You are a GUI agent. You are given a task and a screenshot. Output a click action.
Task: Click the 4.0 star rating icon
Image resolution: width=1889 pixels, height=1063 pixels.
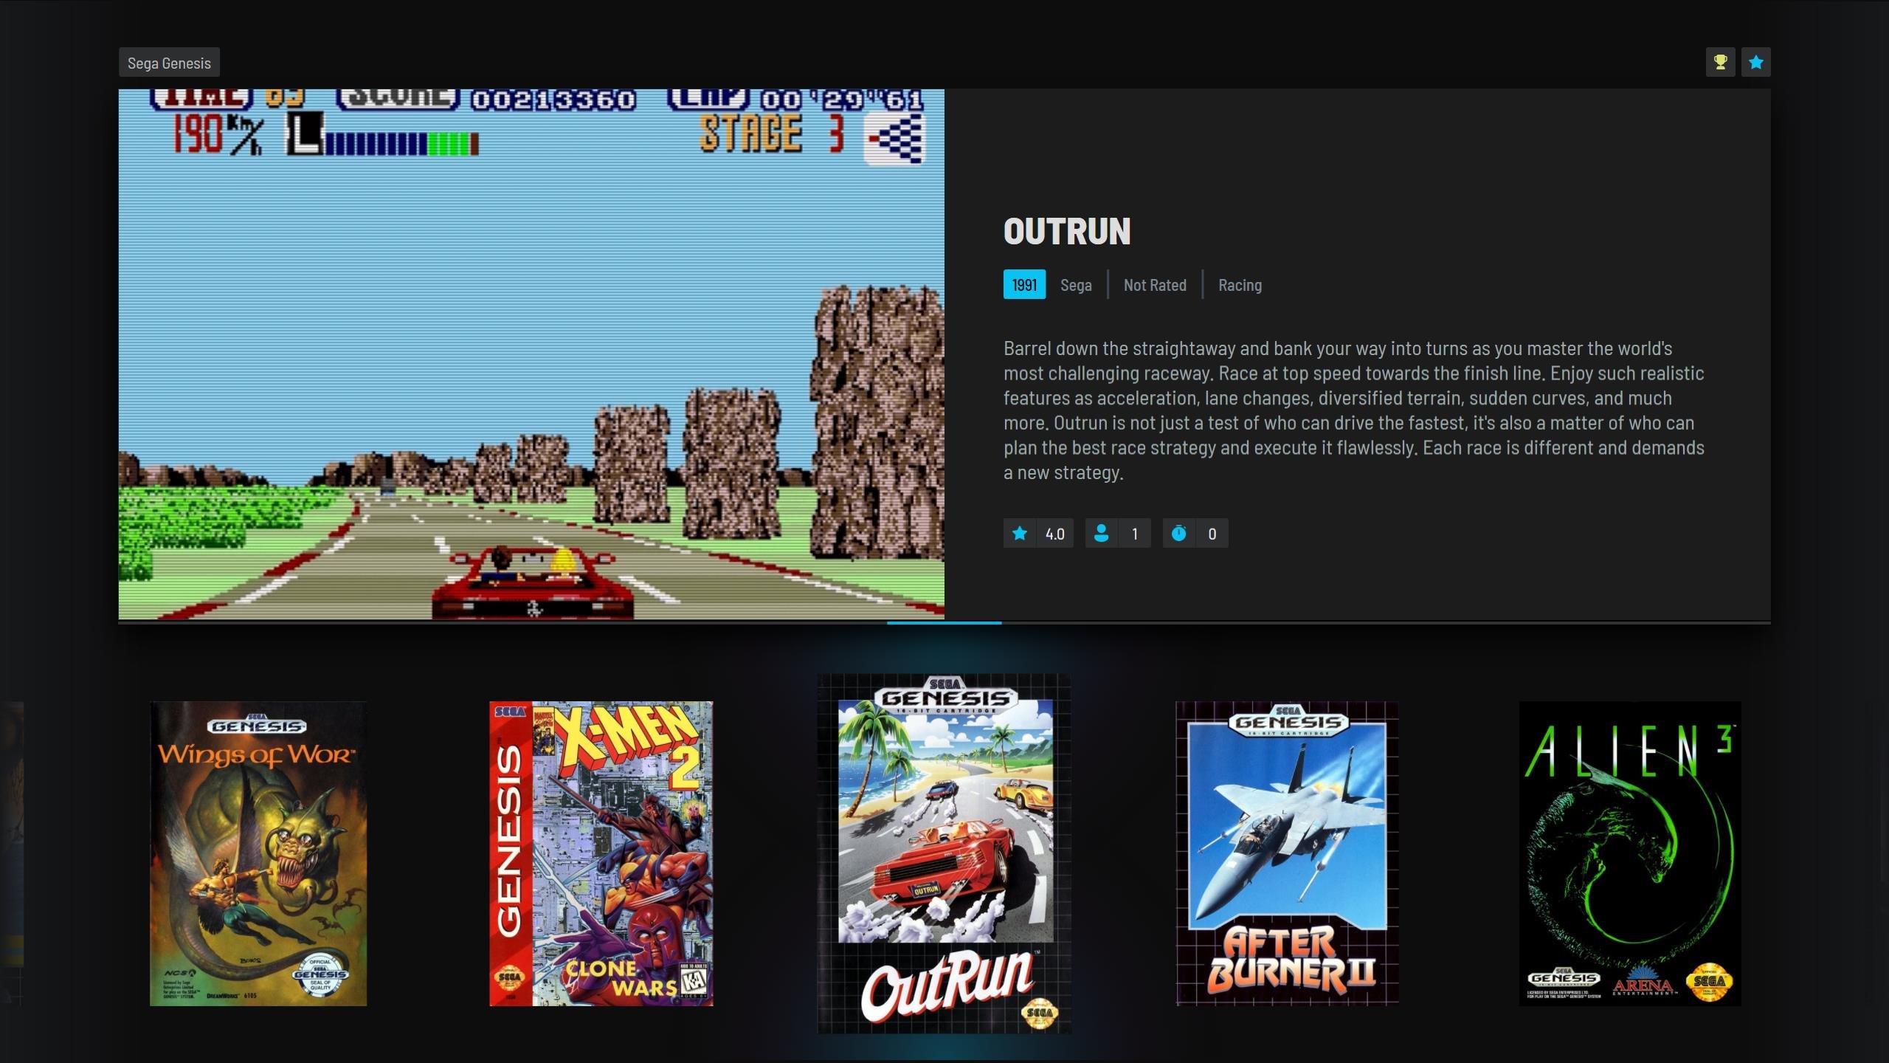click(1020, 533)
